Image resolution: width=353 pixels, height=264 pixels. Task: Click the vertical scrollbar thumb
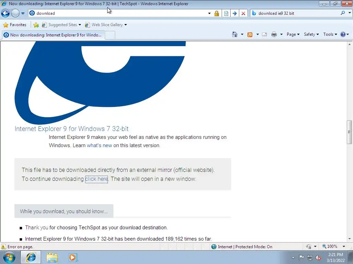tap(349, 132)
